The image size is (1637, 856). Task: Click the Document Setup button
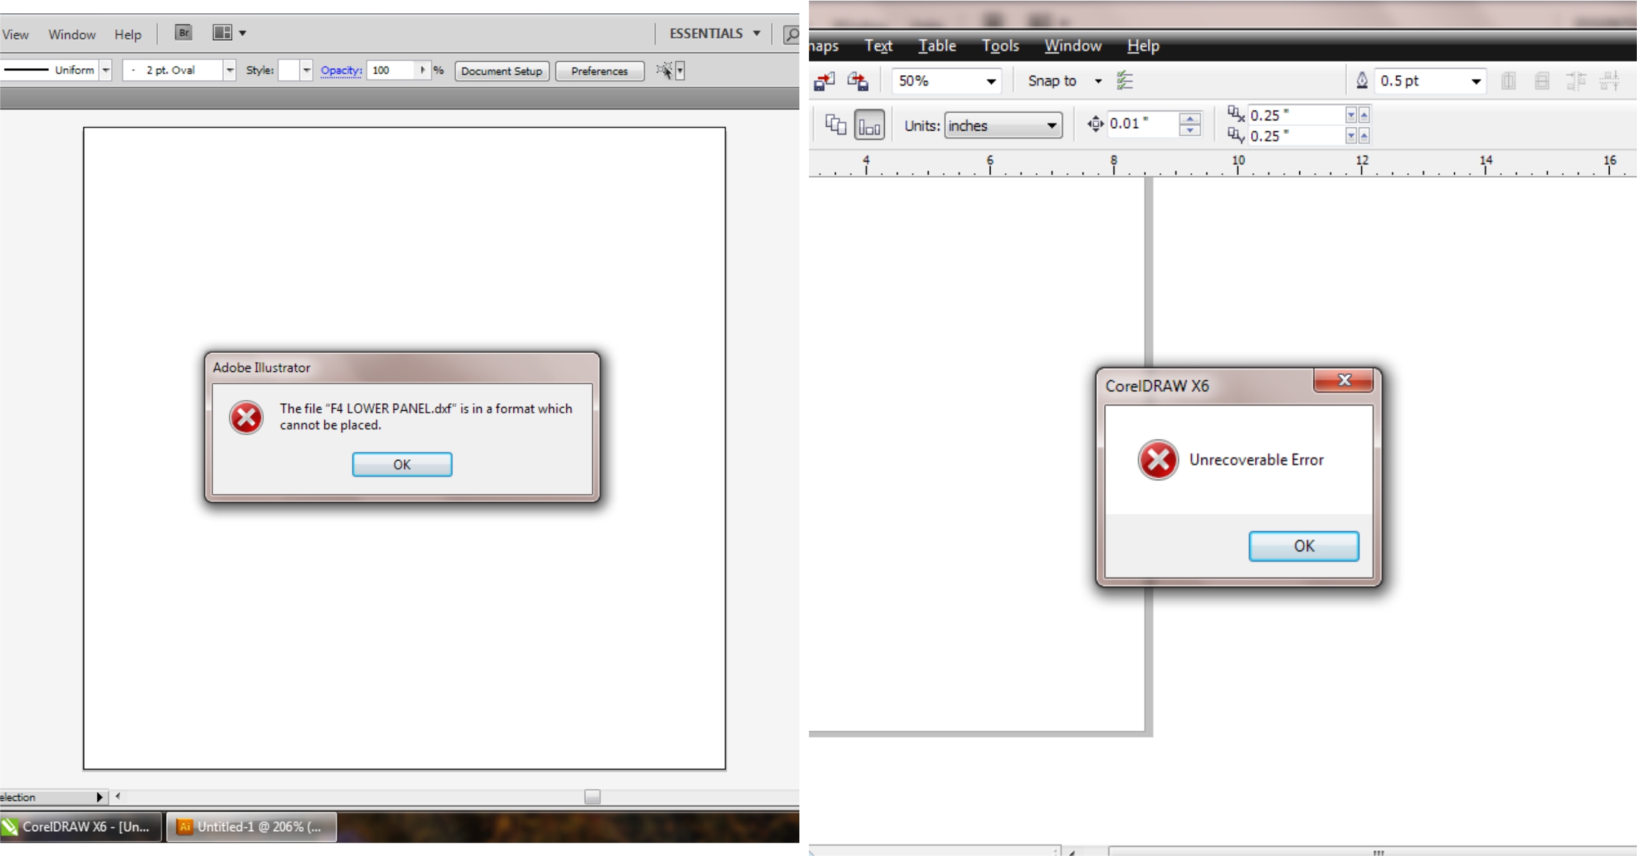(x=501, y=71)
